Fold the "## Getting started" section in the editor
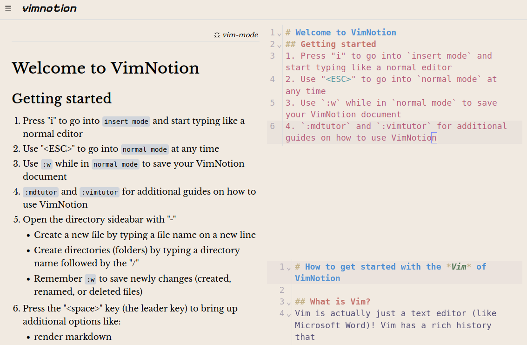The width and height of the screenshot is (527, 345). pos(279,45)
